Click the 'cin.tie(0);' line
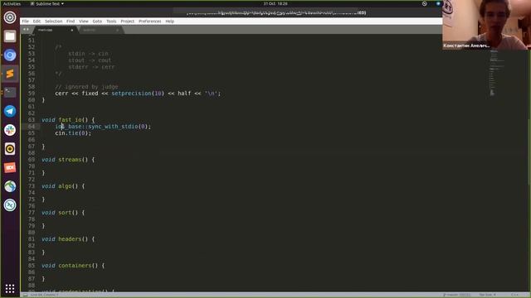Screen dimensions: 531x298 pyautogui.click(x=73, y=133)
